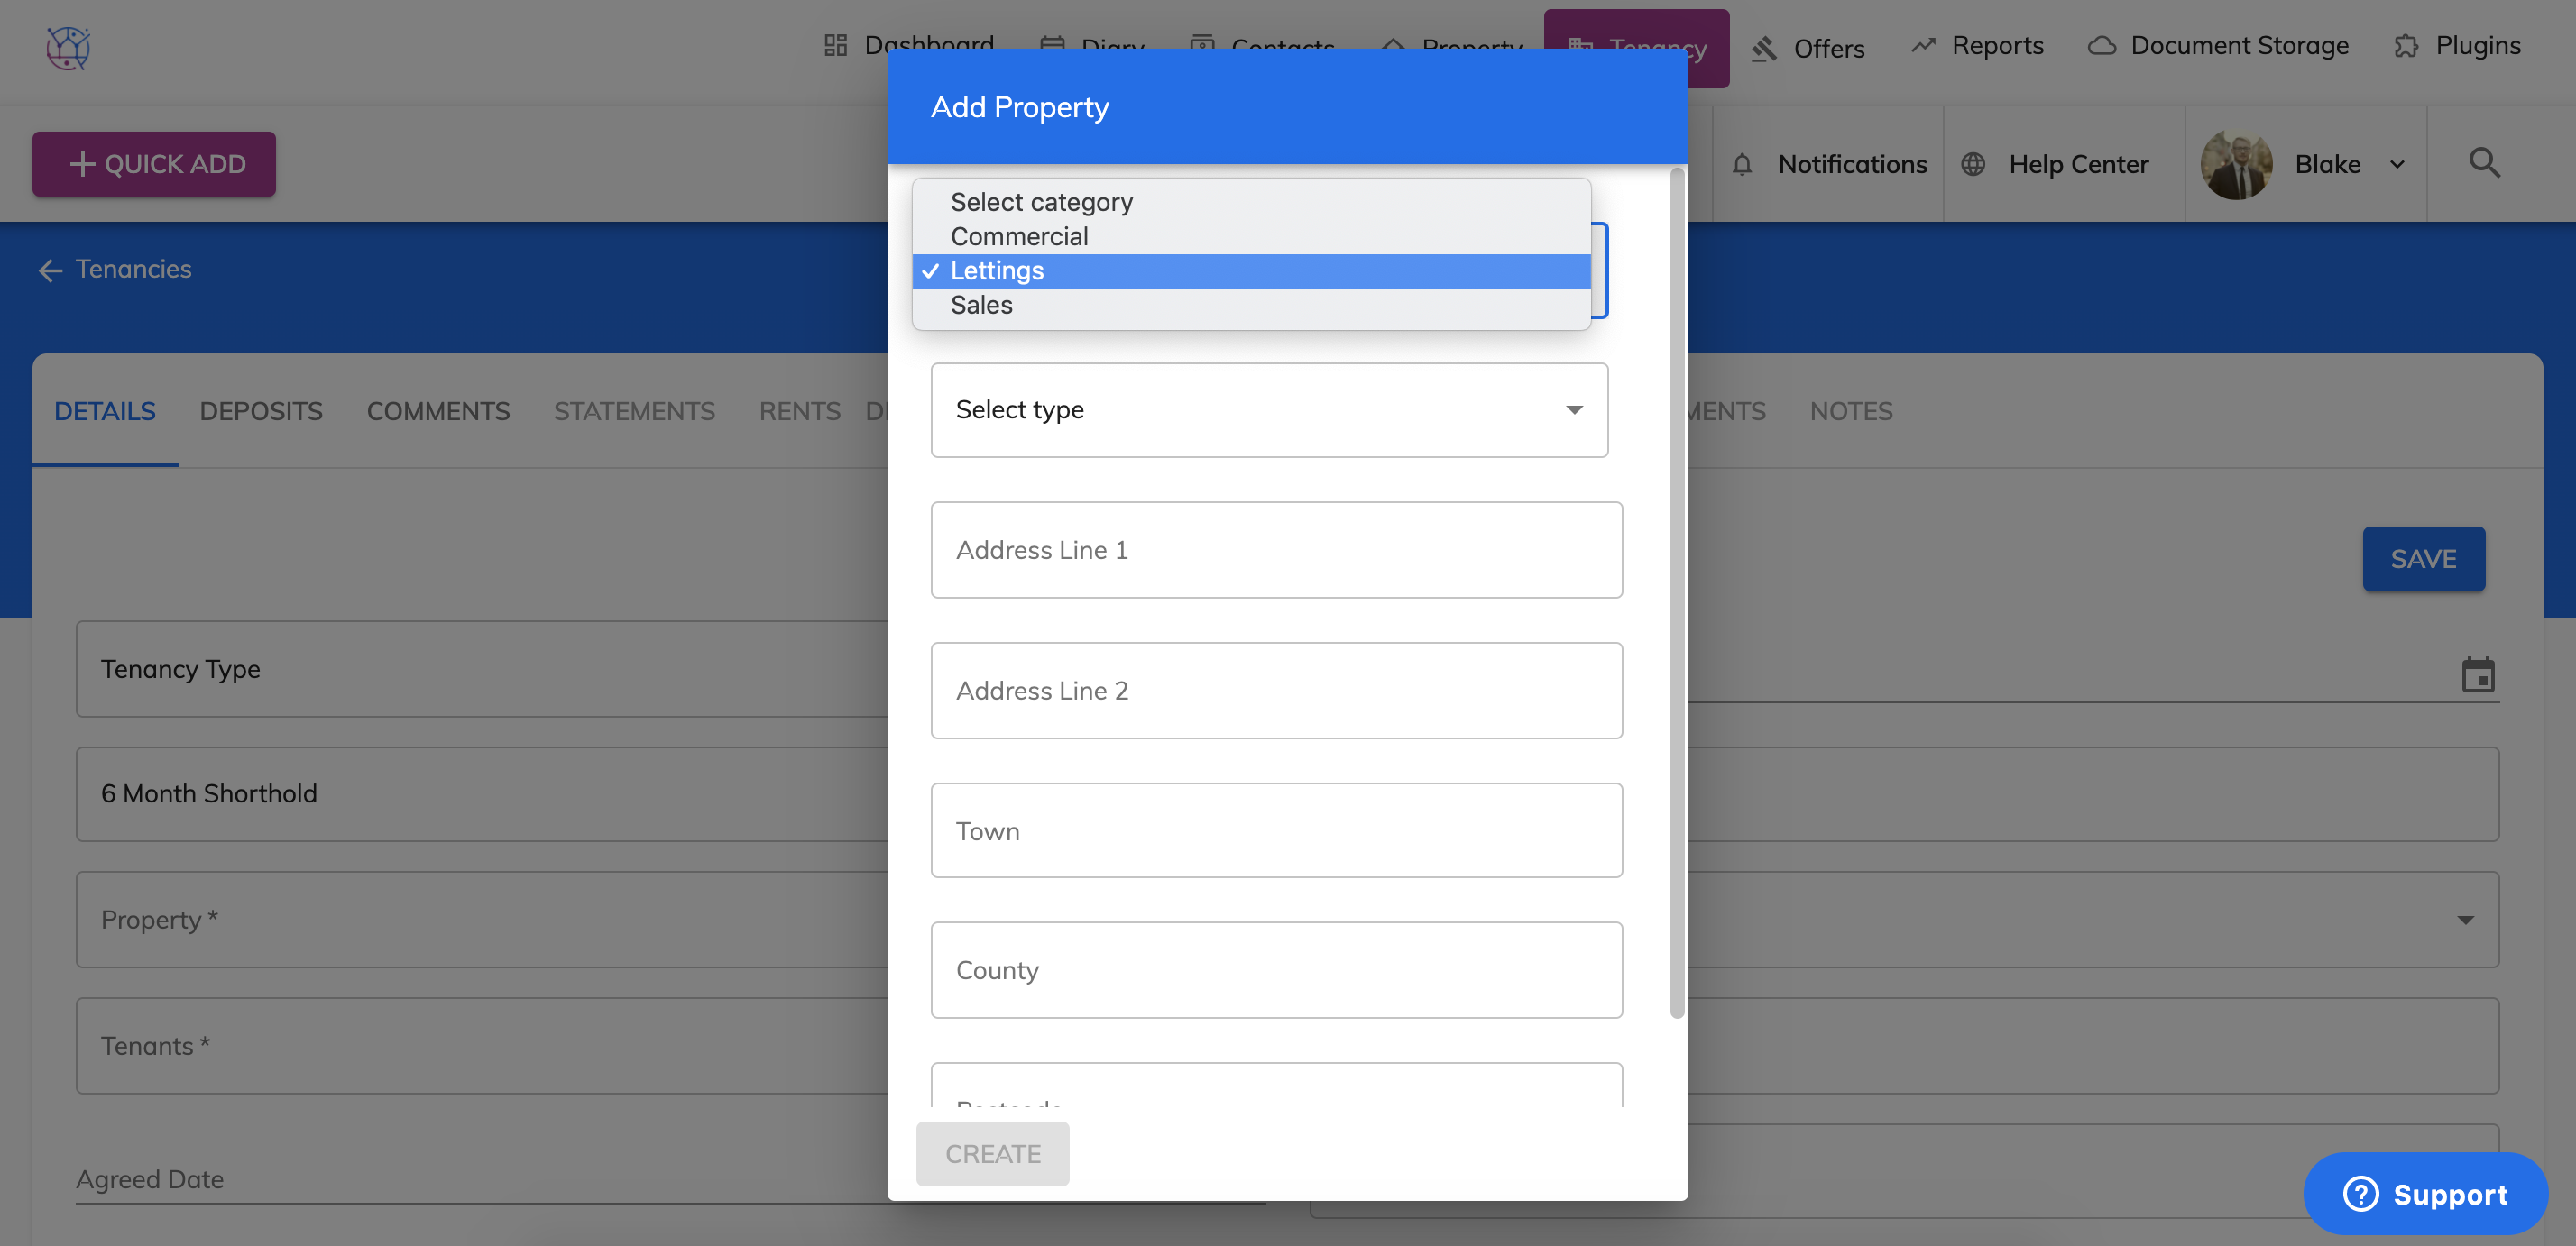Switch to the DEPOSITS tab
2576x1246 pixels.
click(260, 410)
